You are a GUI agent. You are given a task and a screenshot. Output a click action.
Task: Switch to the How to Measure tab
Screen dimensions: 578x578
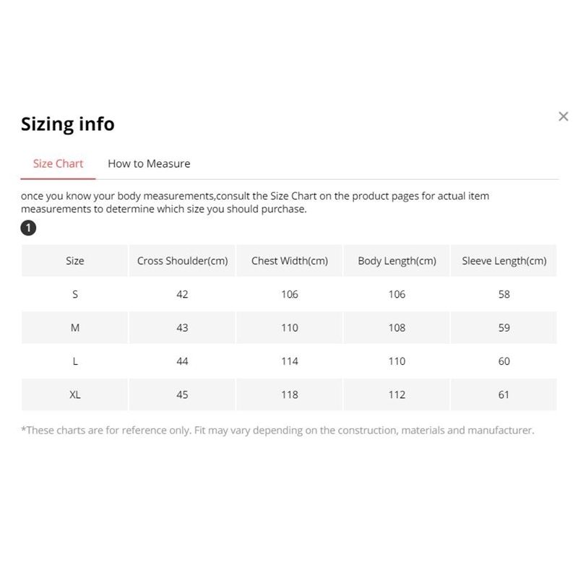[x=149, y=164]
